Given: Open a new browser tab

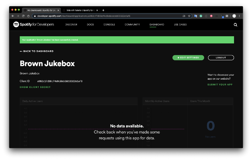Looking at the screenshot, I should click(x=103, y=10).
